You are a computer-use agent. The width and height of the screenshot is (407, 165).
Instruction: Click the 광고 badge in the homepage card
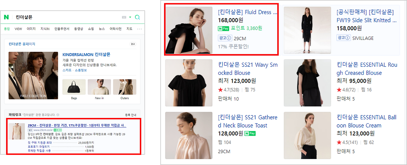[x=133, y=44]
